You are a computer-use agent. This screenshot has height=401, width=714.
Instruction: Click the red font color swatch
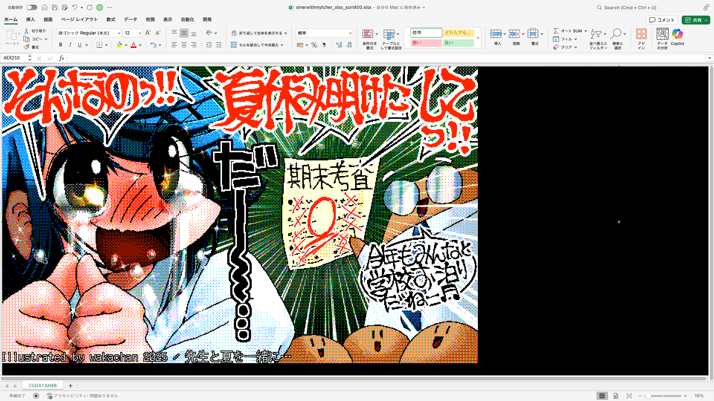(x=134, y=45)
